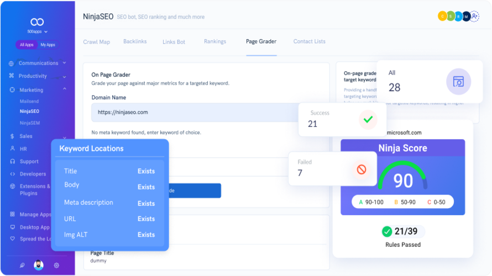This screenshot has width=492, height=276.
Task: Click the yellow C user avatar
Action: point(442,17)
